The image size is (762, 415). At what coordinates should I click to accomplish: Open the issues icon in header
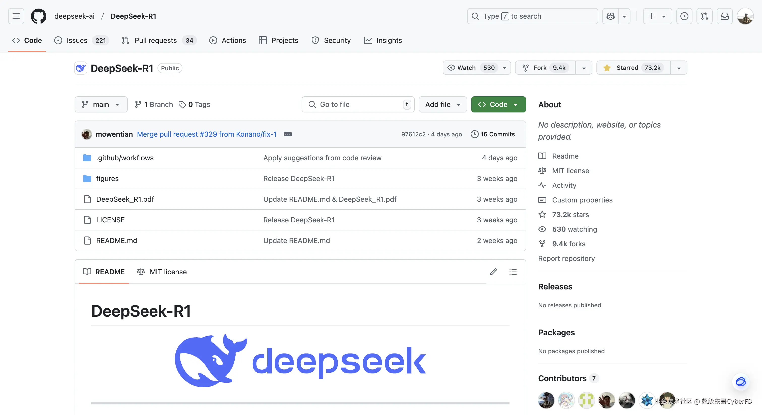[684, 16]
